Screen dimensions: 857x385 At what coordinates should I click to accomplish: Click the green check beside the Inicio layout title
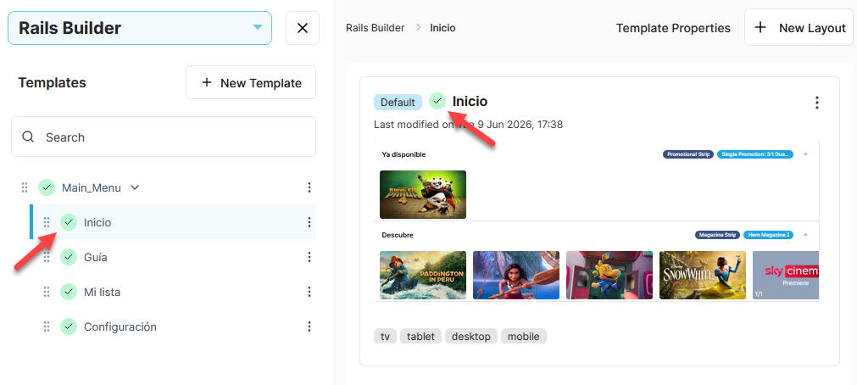click(437, 101)
